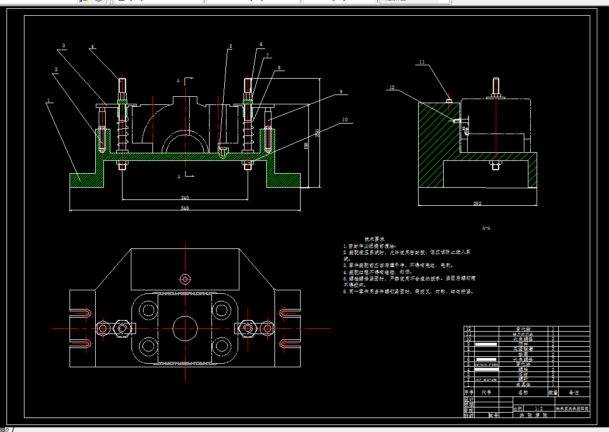
Task: Select callout number 9 in front view
Action: (x=341, y=92)
